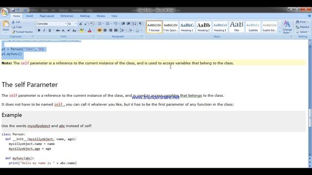This screenshot has height=175, width=312.
Task: Open the Word Help icon
Action: [x=309, y=16]
